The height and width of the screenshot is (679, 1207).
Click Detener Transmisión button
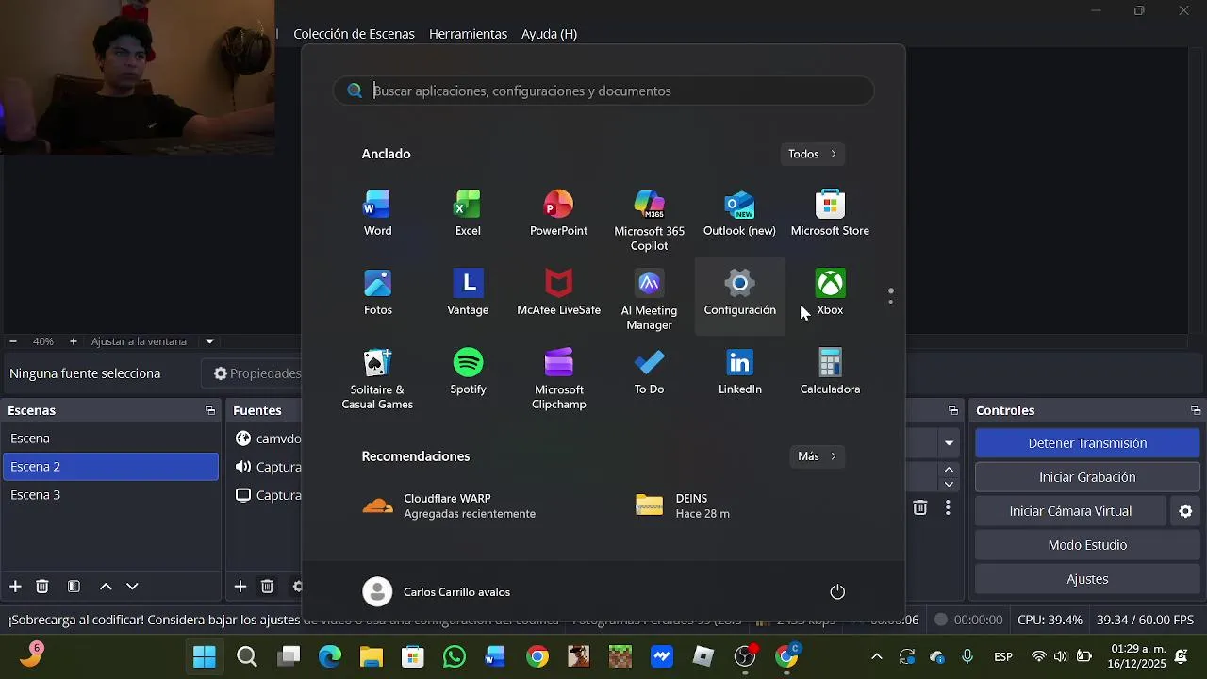[1087, 443]
